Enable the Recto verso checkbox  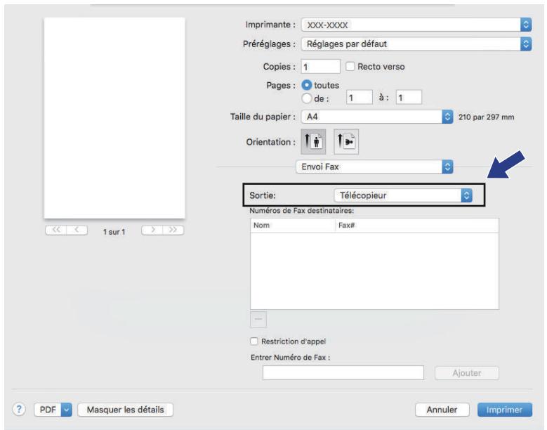coord(350,66)
